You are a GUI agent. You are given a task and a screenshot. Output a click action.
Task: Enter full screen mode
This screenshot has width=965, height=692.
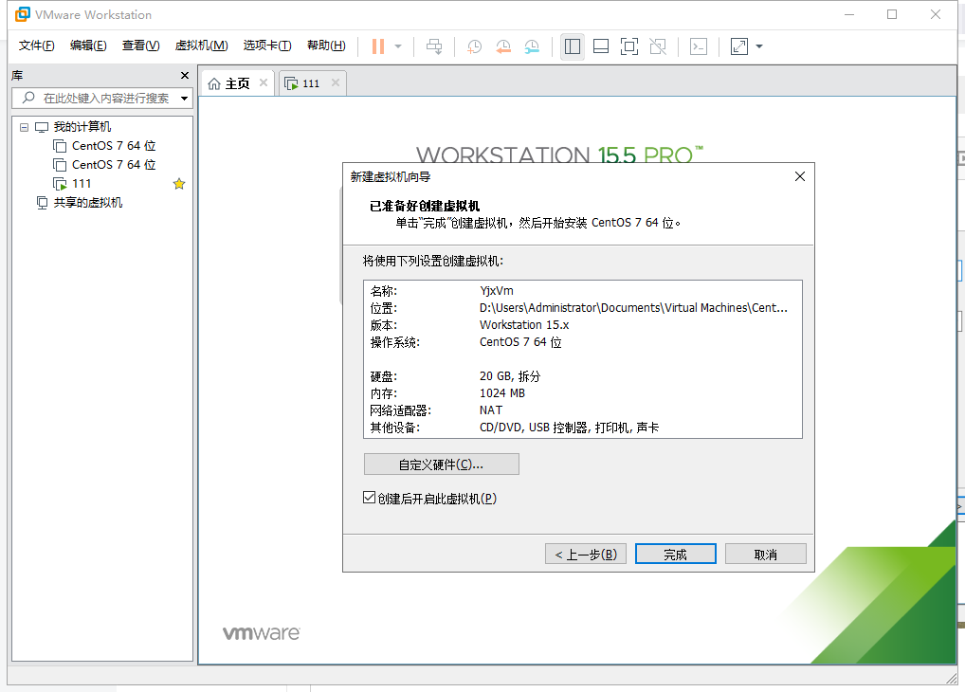click(x=628, y=46)
